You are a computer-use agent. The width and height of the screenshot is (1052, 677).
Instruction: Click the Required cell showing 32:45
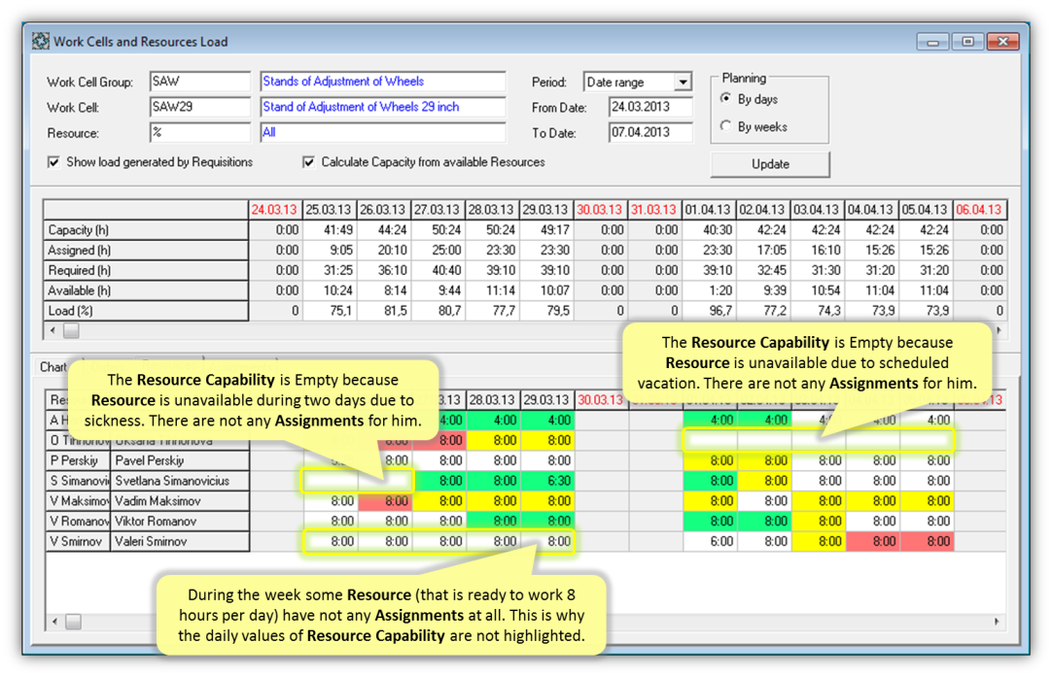pos(763,270)
